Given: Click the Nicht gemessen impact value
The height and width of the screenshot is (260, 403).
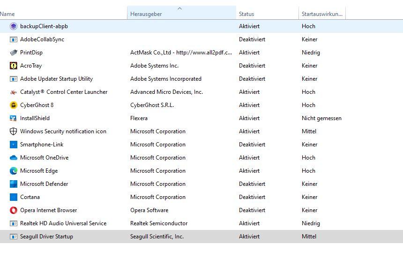Looking at the screenshot, I should (321, 118).
